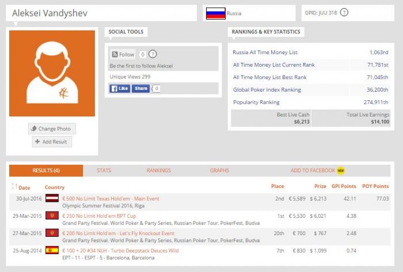The height and width of the screenshot is (272, 403).
Task: Click the 30-Jul-2016 date cell
Action: [29, 199]
